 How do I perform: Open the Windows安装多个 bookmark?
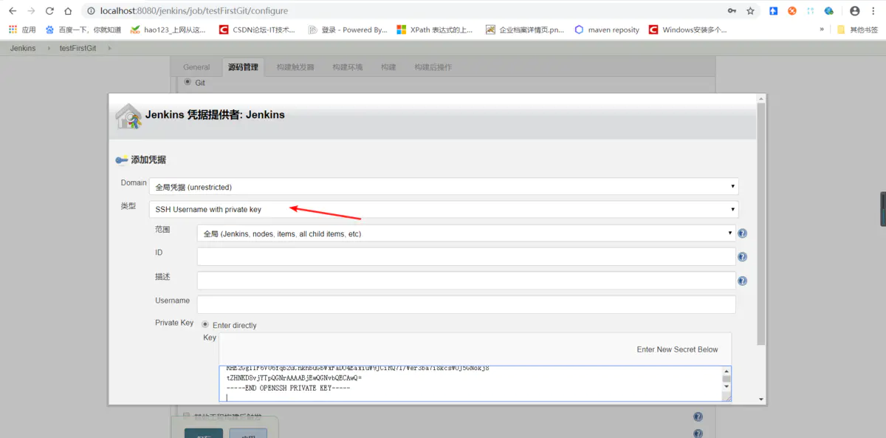click(x=688, y=30)
